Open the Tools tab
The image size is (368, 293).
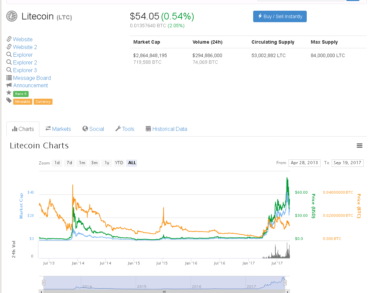coord(125,129)
